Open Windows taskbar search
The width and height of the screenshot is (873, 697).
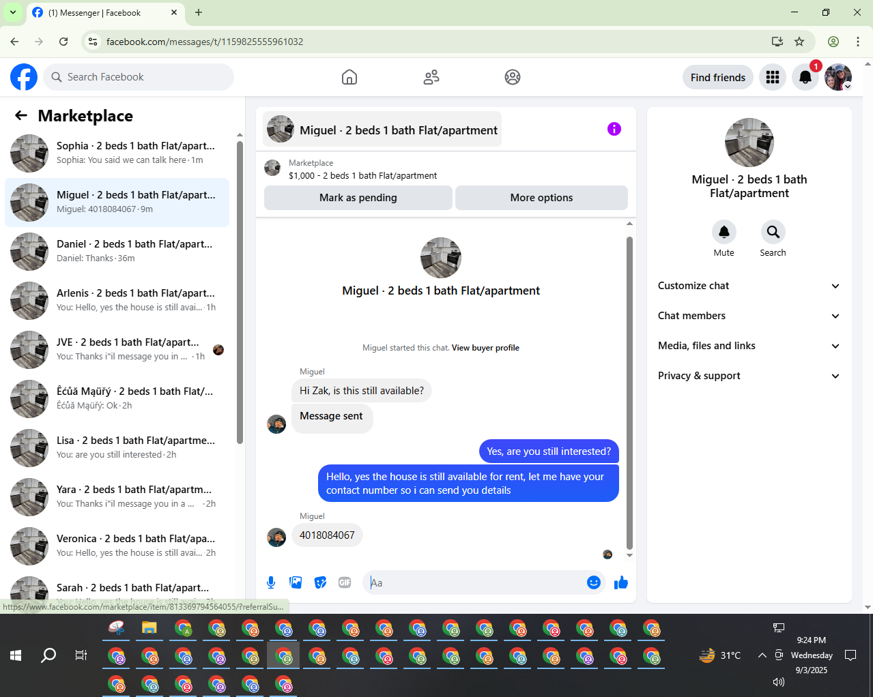pyautogui.click(x=48, y=655)
